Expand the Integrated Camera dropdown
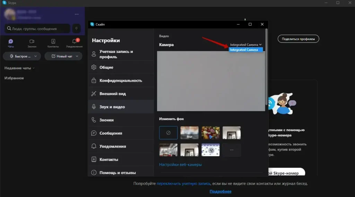Viewport: 355px width, 197px height. tap(246, 45)
